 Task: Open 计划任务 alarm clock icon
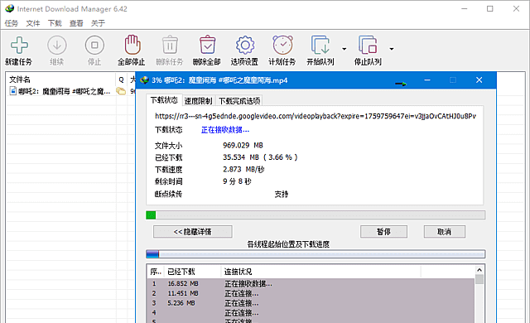pos(282,45)
